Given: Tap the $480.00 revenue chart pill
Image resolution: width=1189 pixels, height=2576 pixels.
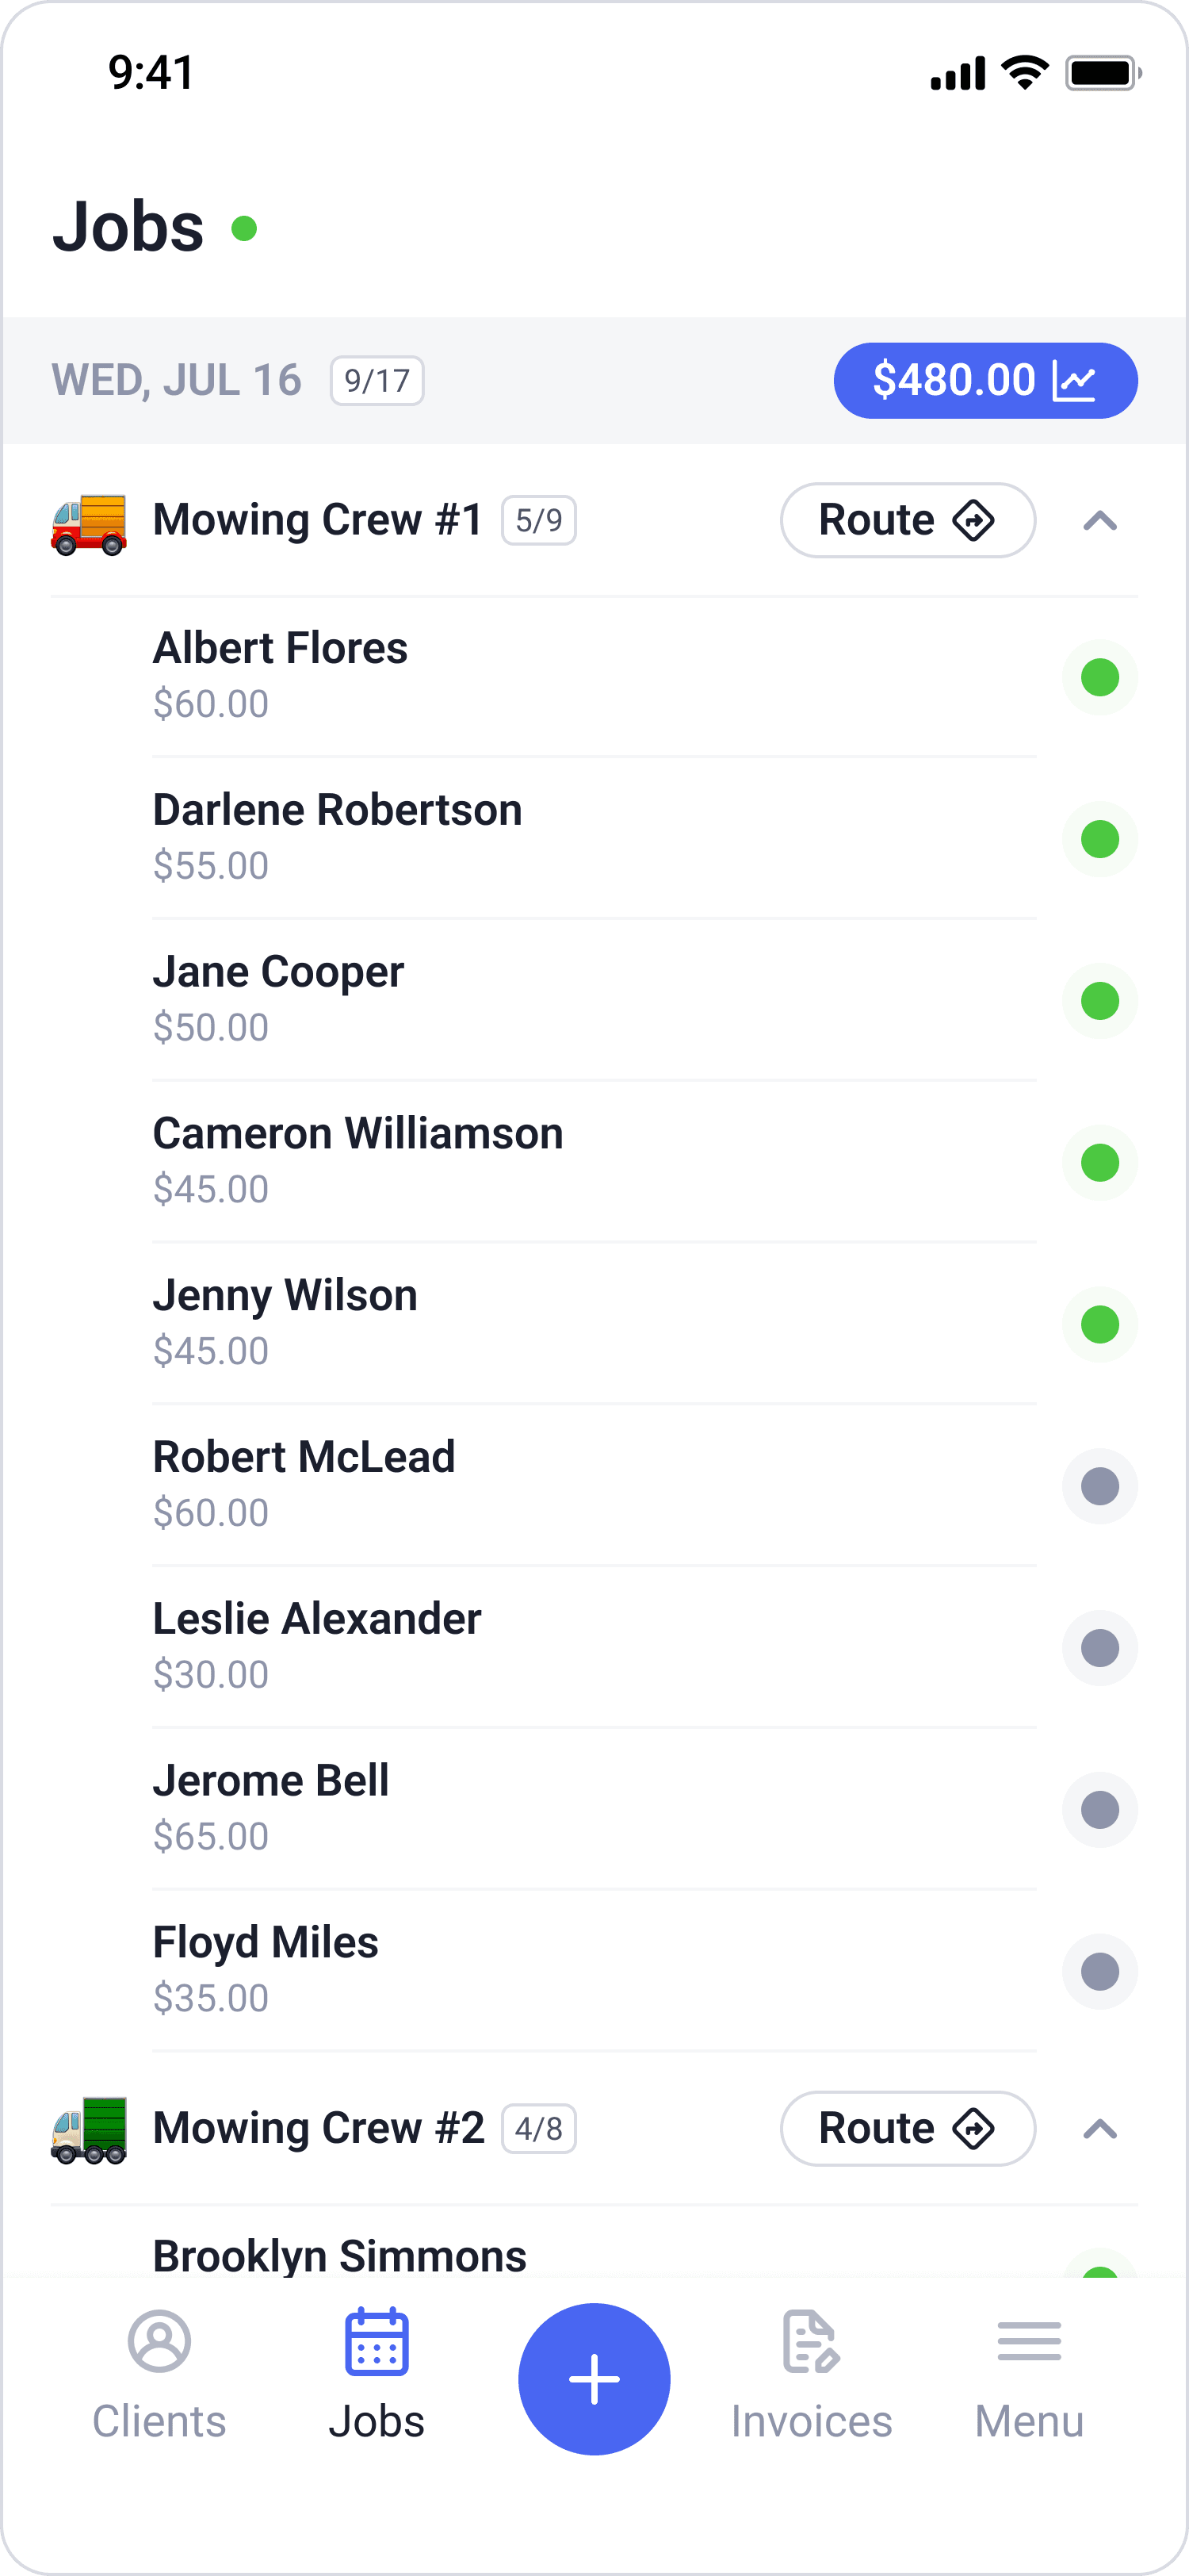Looking at the screenshot, I should click(x=985, y=381).
